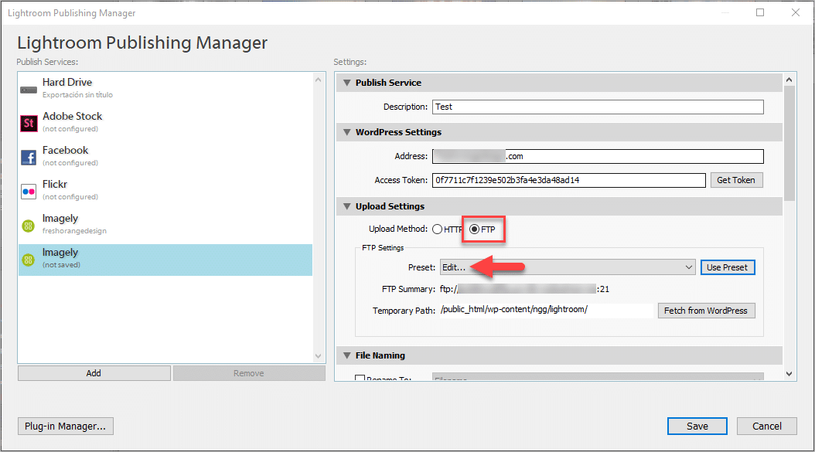815x452 pixels.
Task: Select the Facebook publish service
Action: (x=165, y=156)
